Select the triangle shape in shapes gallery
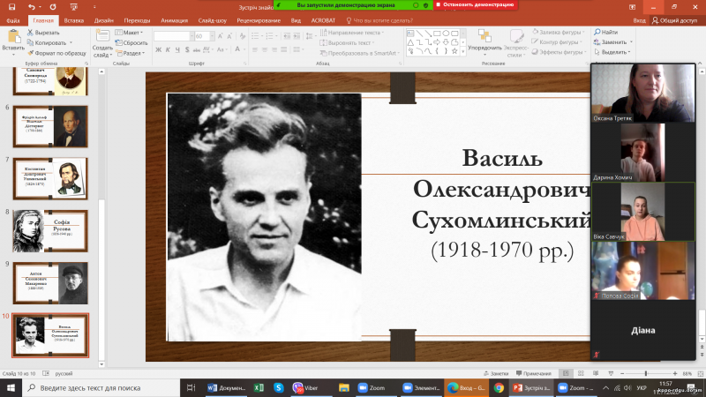This screenshot has width=706, height=397. coord(410,42)
